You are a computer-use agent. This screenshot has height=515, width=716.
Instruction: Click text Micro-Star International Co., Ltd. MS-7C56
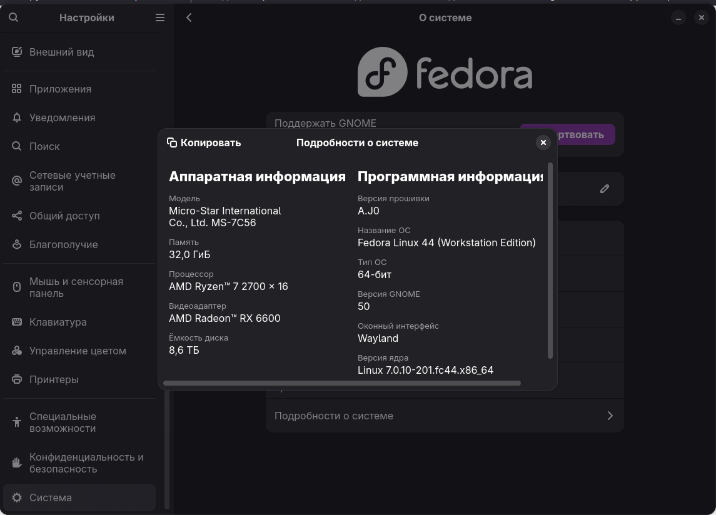[x=225, y=217]
